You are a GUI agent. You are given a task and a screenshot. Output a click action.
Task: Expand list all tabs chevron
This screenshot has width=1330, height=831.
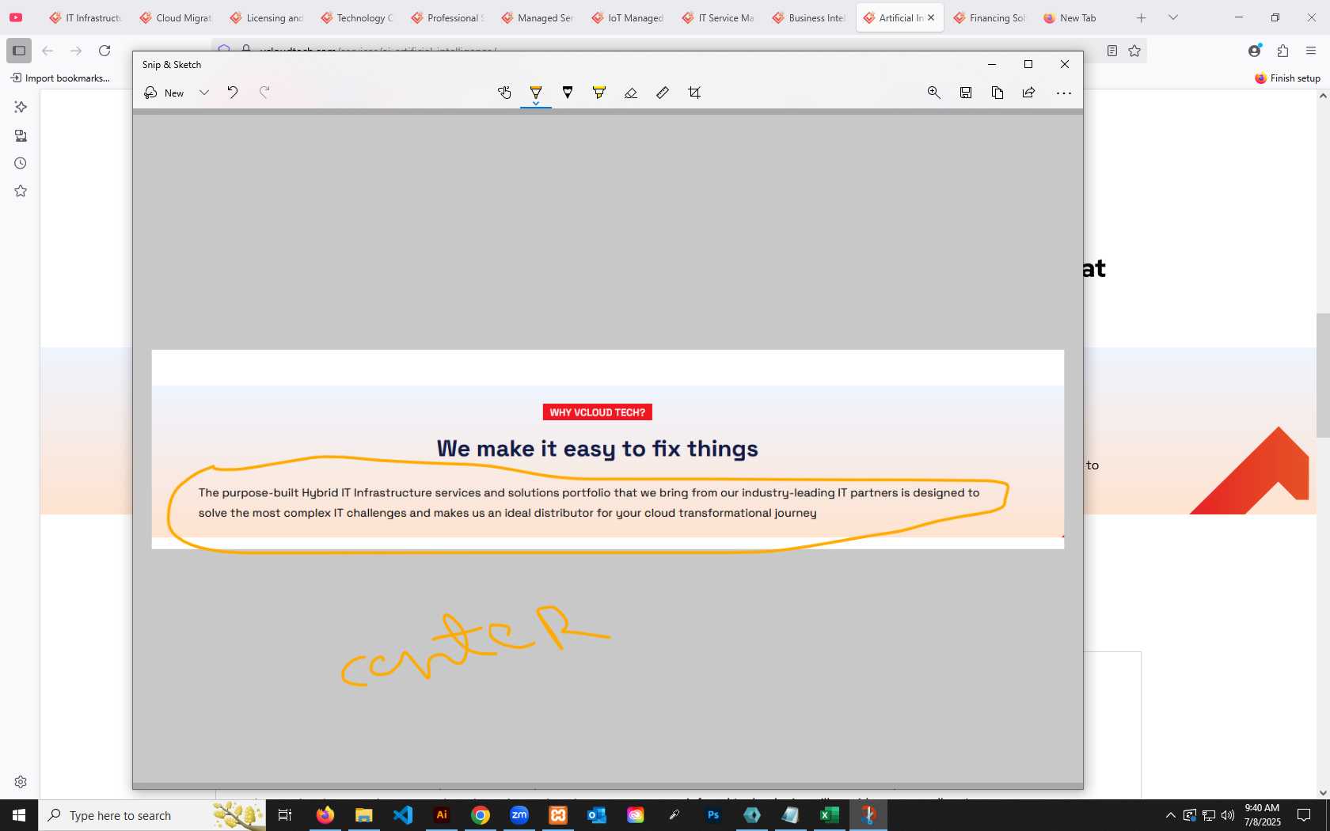point(1173,17)
